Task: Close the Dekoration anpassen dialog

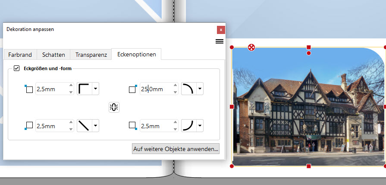Action: (x=221, y=30)
